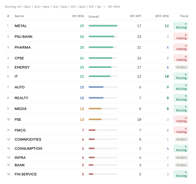Click the Rising badge for FIN SERVICE
The image size is (196, 184).
[180, 174]
